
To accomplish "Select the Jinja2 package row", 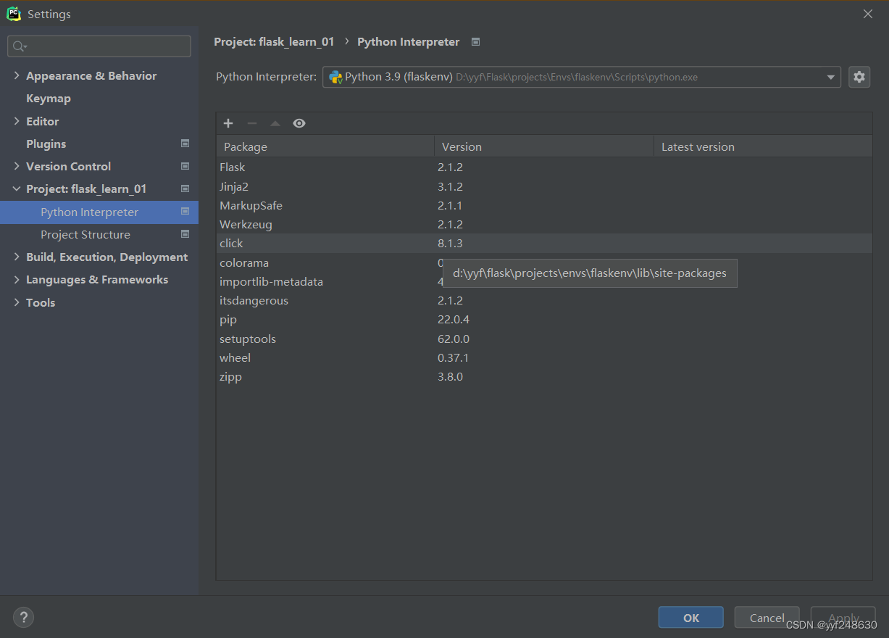I will tap(544, 186).
